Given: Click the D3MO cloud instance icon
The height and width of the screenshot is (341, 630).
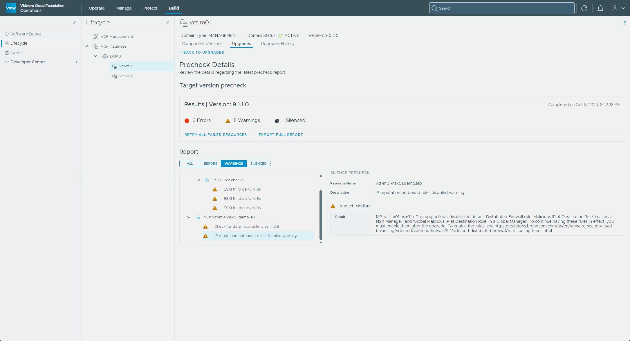Looking at the screenshot, I should click(x=105, y=56).
